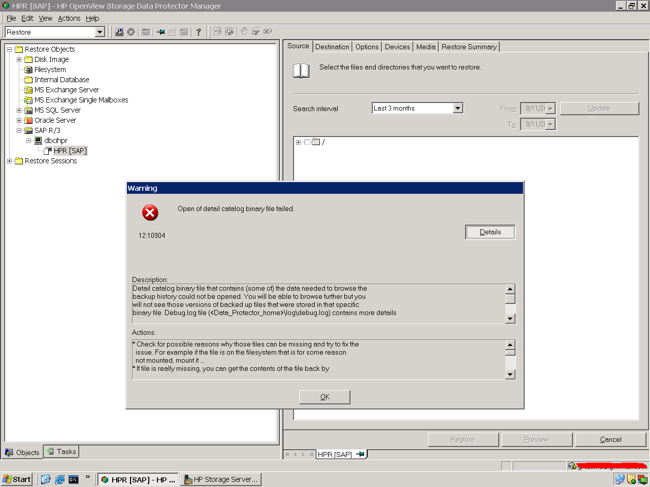Viewport: 650px width, 487px height.
Task: Switch to the Restore Summary tab
Action: click(469, 47)
